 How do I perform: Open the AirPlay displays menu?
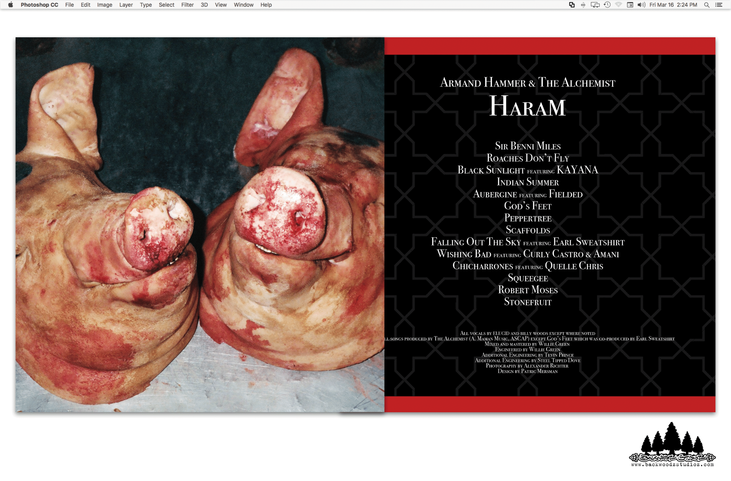[x=595, y=5]
